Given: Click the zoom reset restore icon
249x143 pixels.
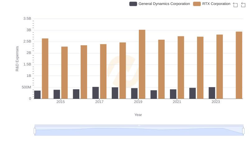Looking at the screenshot, I should pyautogui.click(x=243, y=5).
